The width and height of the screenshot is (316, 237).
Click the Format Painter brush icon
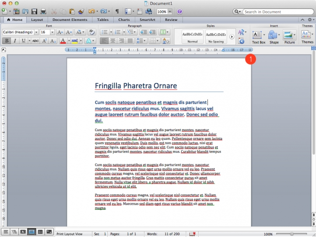(x=81, y=11)
